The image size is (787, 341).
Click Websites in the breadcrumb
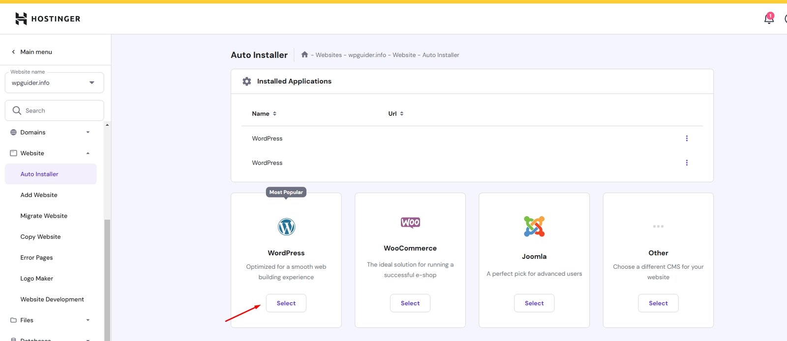point(329,55)
